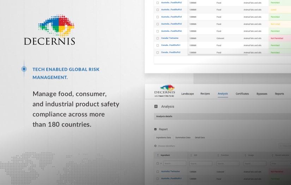Click the Choose identifiers label
This screenshot has width=291, height=185.
pyautogui.click(x=166, y=146)
